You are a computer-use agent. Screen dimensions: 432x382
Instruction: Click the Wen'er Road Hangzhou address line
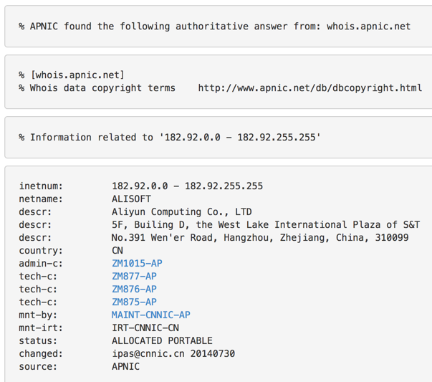[260, 237]
